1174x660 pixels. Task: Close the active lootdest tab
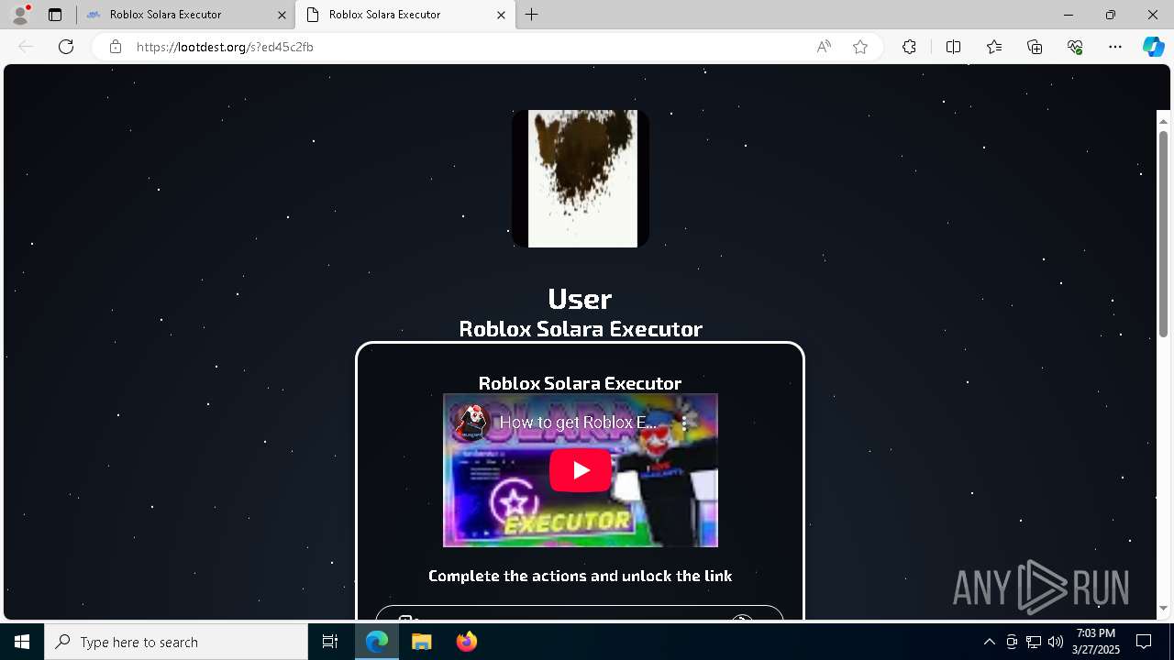coord(501,15)
